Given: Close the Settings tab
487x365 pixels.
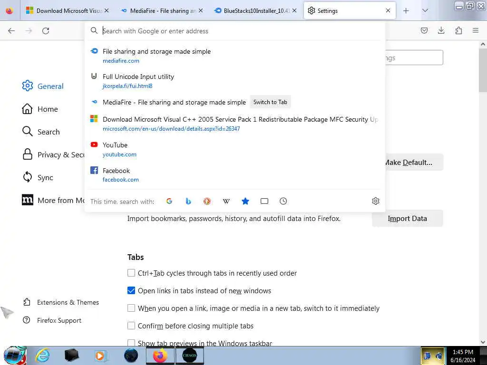Looking at the screenshot, I should tap(388, 10).
